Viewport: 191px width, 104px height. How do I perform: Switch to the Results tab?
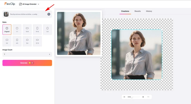pyautogui.click(x=138, y=11)
